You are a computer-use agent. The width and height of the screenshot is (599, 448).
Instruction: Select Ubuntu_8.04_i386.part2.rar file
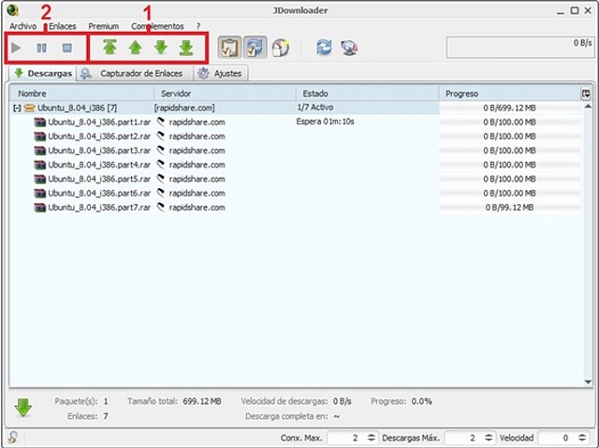(x=99, y=137)
